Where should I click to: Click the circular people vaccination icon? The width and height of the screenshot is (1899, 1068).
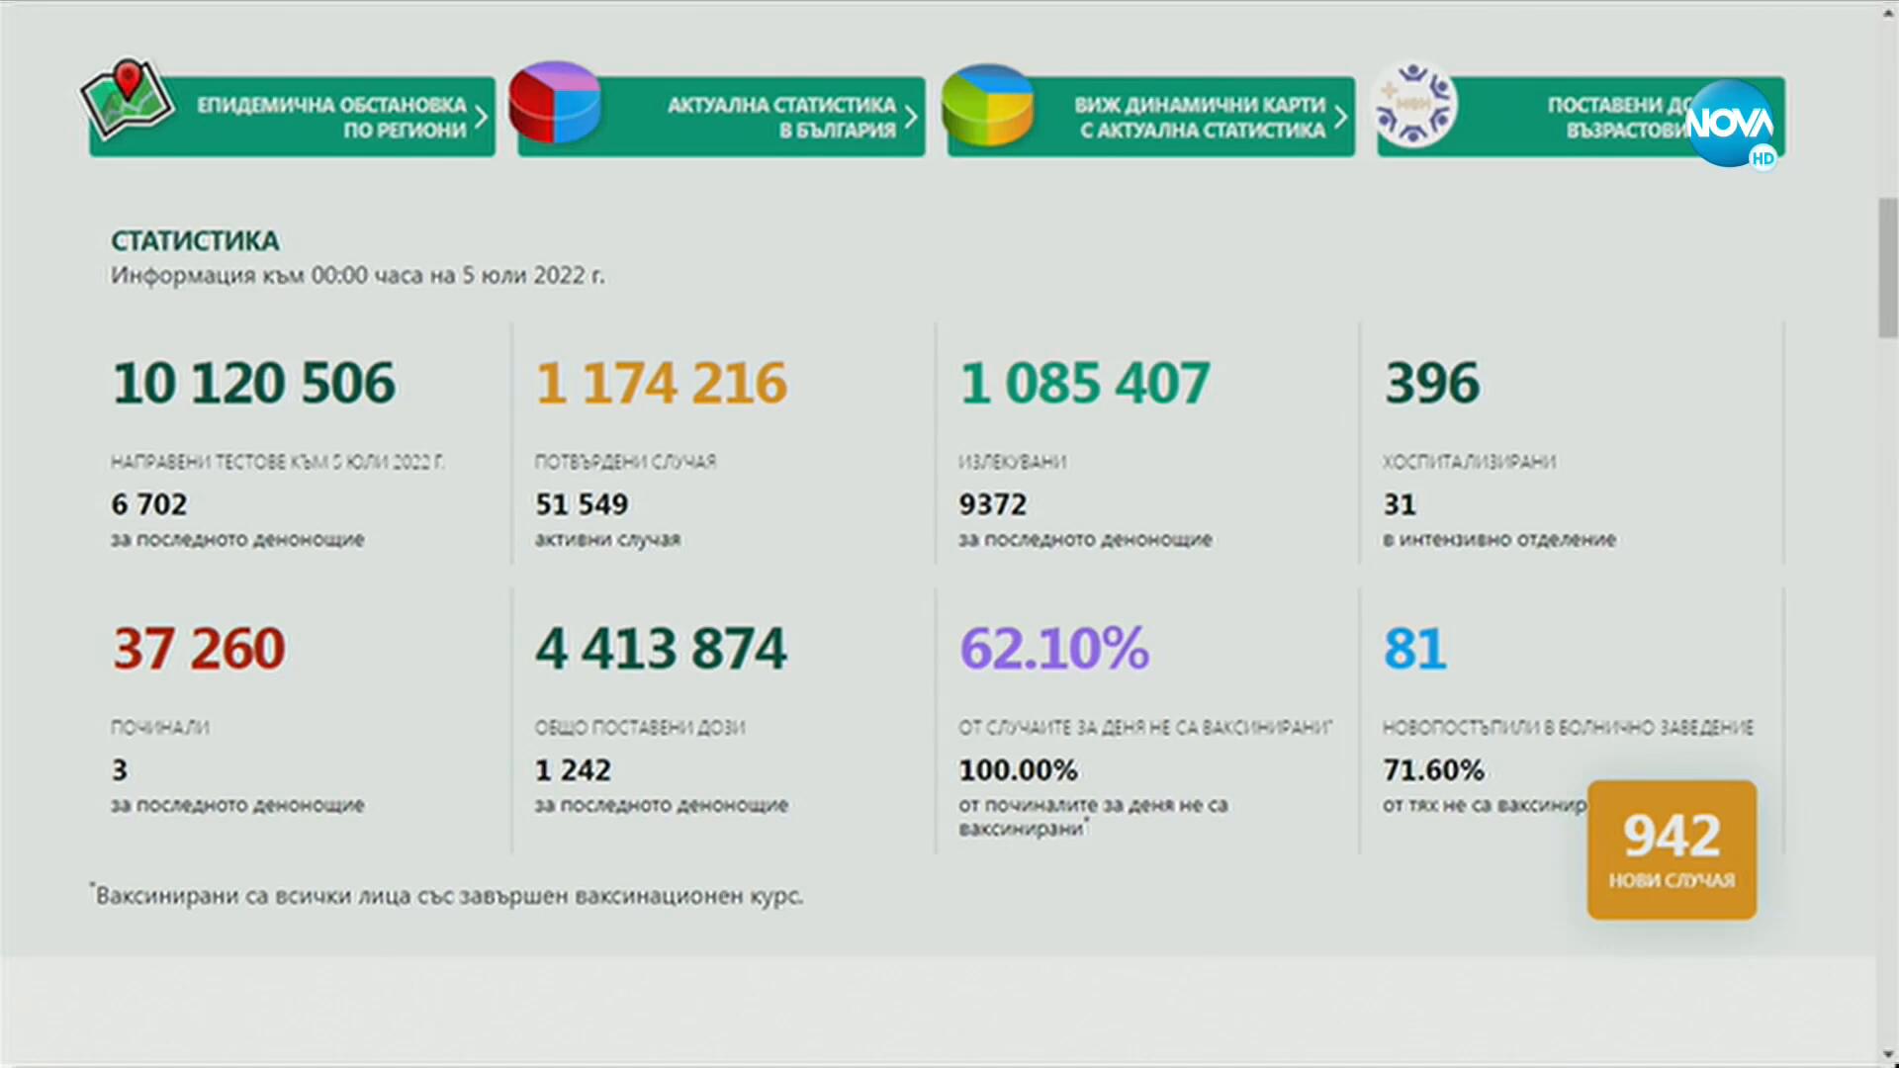point(1415,105)
